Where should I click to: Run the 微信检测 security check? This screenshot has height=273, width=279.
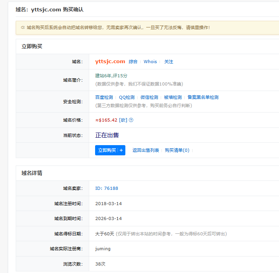[x=149, y=97]
